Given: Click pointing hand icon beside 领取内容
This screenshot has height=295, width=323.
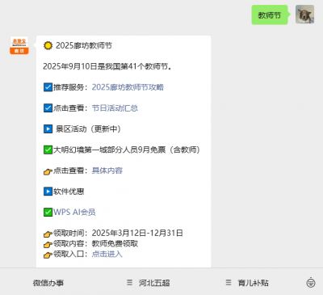Looking at the screenshot, I should (48, 244).
